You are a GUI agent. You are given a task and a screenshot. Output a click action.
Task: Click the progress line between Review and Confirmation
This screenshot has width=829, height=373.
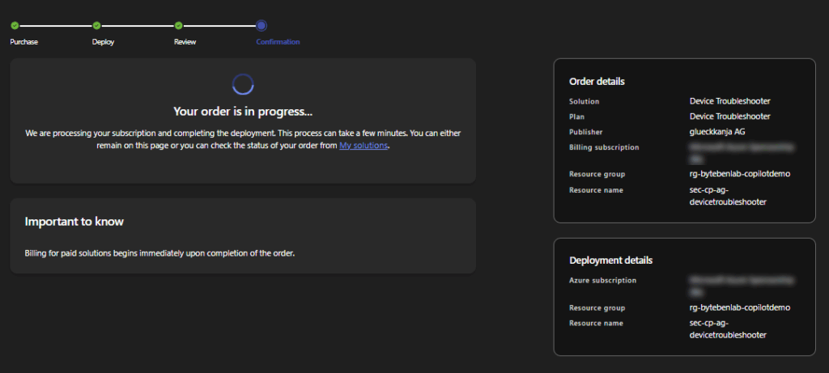click(x=219, y=26)
